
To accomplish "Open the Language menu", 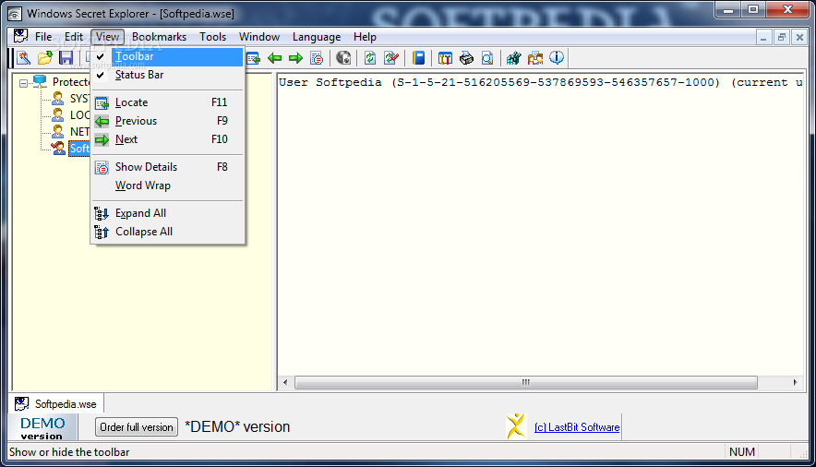I will point(317,37).
